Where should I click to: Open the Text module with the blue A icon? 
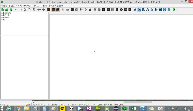(x=148, y=10)
